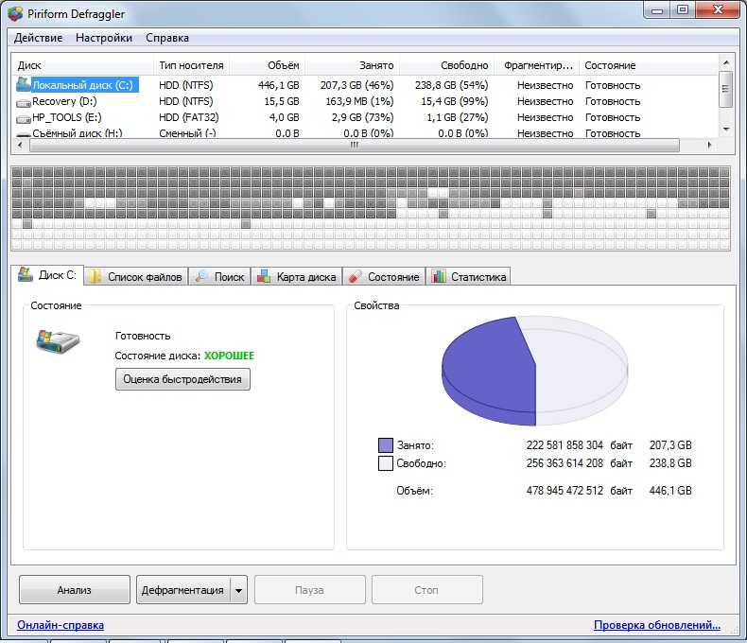Click the drive list scroll down arrow

(726, 130)
